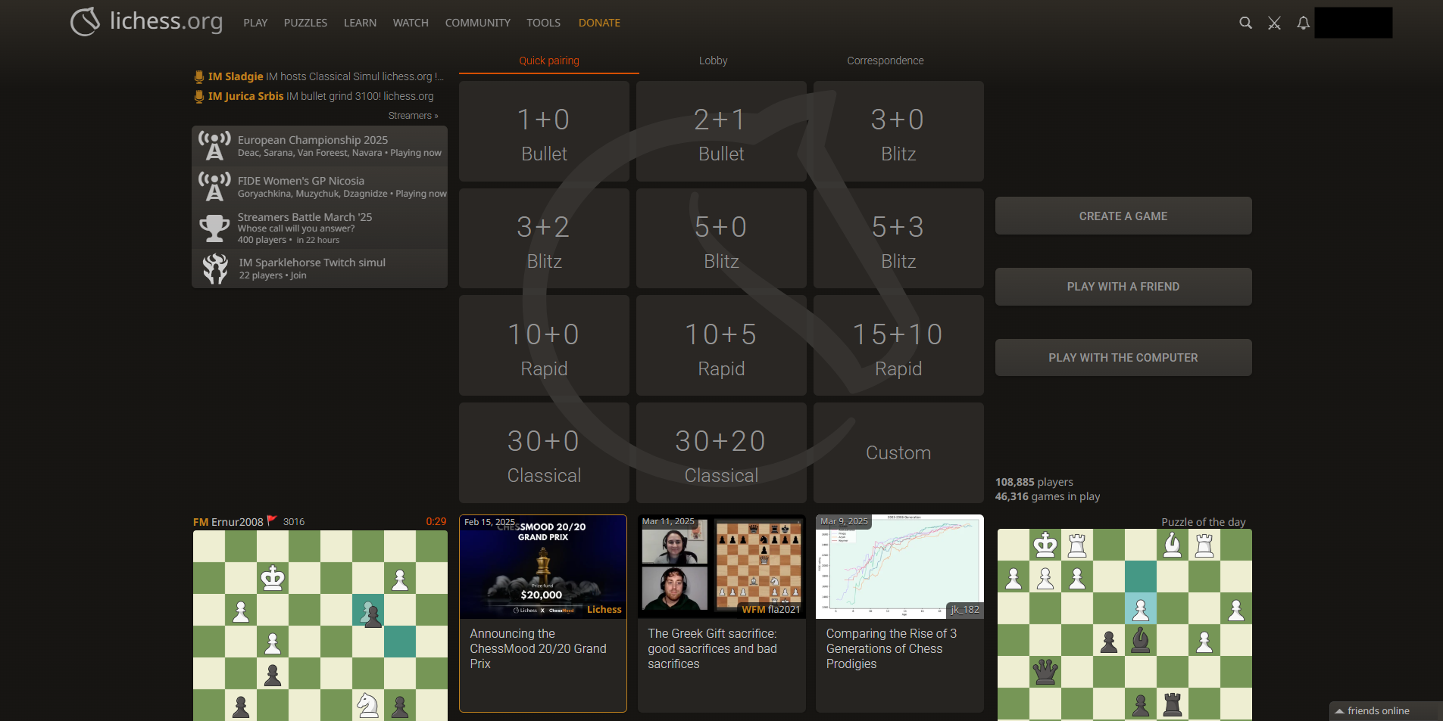
Task: Start a 10+5 Rapid game
Action: tap(721, 346)
